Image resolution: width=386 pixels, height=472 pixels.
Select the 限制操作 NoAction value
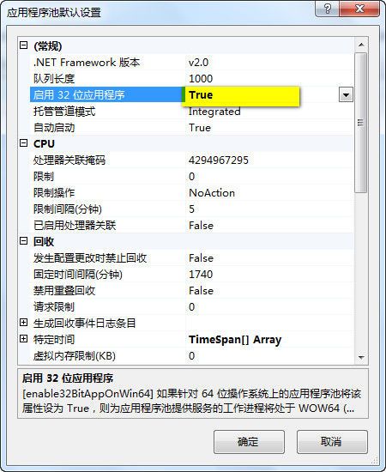tap(212, 192)
